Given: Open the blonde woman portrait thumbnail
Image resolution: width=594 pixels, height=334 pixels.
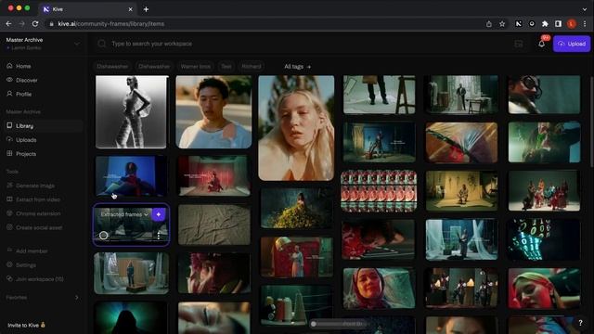Looking at the screenshot, I should tap(296, 128).
